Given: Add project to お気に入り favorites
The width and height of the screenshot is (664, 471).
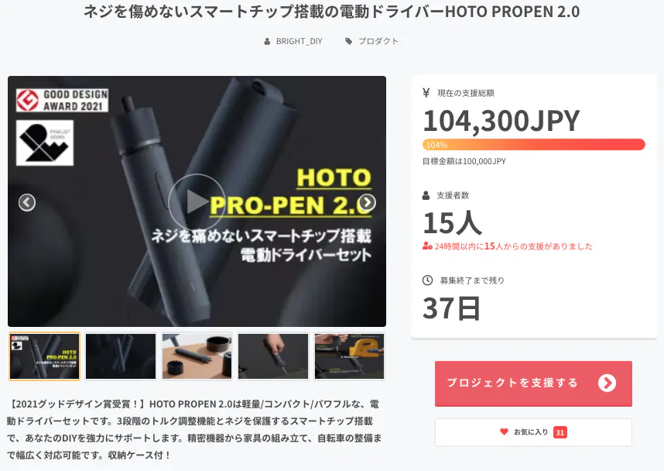Looking at the screenshot, I should click(533, 432).
